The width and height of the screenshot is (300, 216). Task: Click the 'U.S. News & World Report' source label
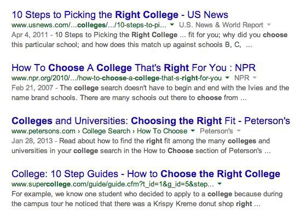[221, 25]
